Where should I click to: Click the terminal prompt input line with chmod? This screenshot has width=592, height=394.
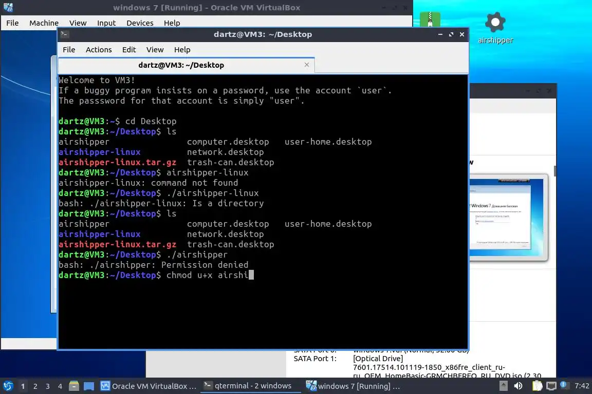point(156,275)
